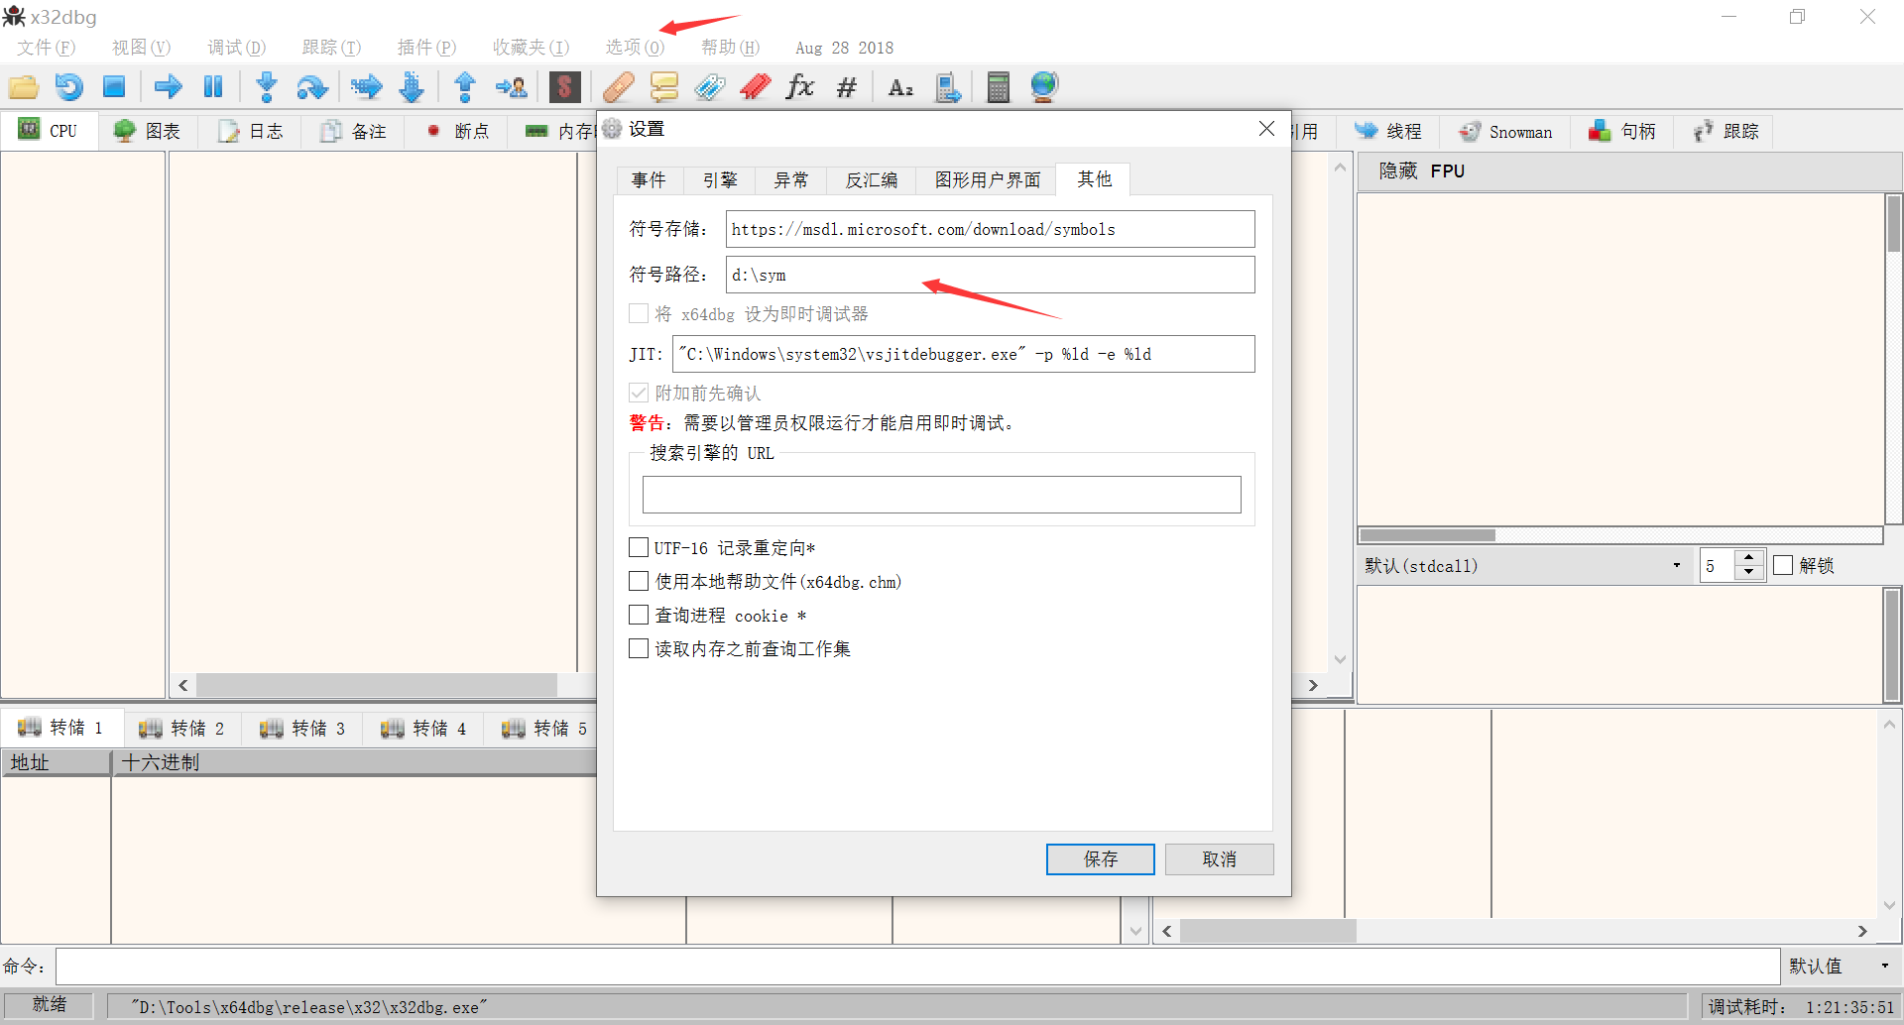The width and height of the screenshot is (1904, 1025).
Task: Switch to 反汇编 settings tab
Action: point(871,179)
